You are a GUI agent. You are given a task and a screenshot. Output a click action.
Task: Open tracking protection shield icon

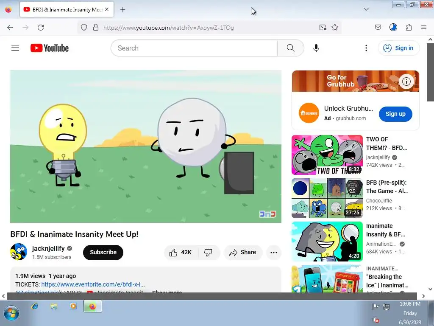pyautogui.click(x=84, y=28)
